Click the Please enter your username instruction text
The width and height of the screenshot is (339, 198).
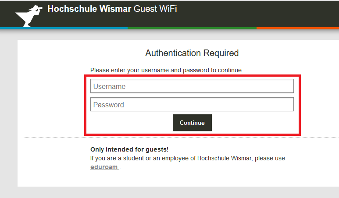coord(167,70)
